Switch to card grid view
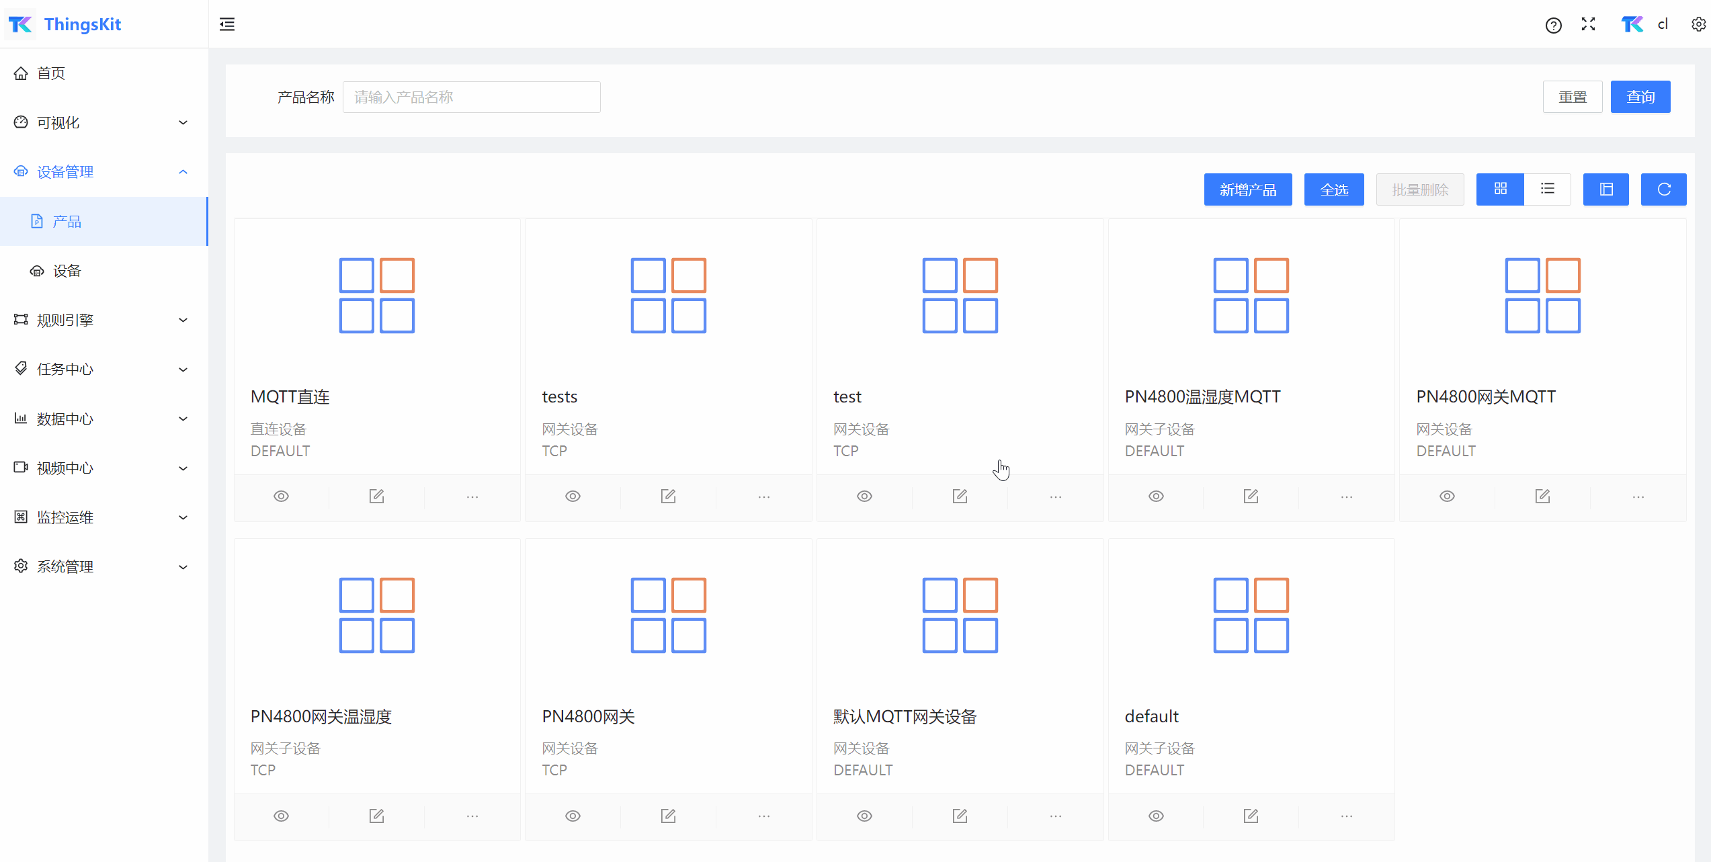 point(1500,189)
